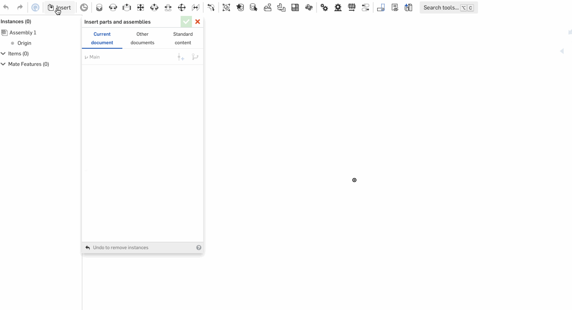
Task: Collapse the Items (0) section
Action: pyautogui.click(x=3, y=54)
